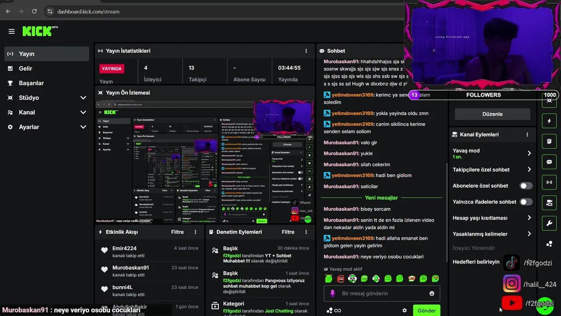
Task: Click the chat panel scrollbar
Action: pyautogui.click(x=446, y=213)
